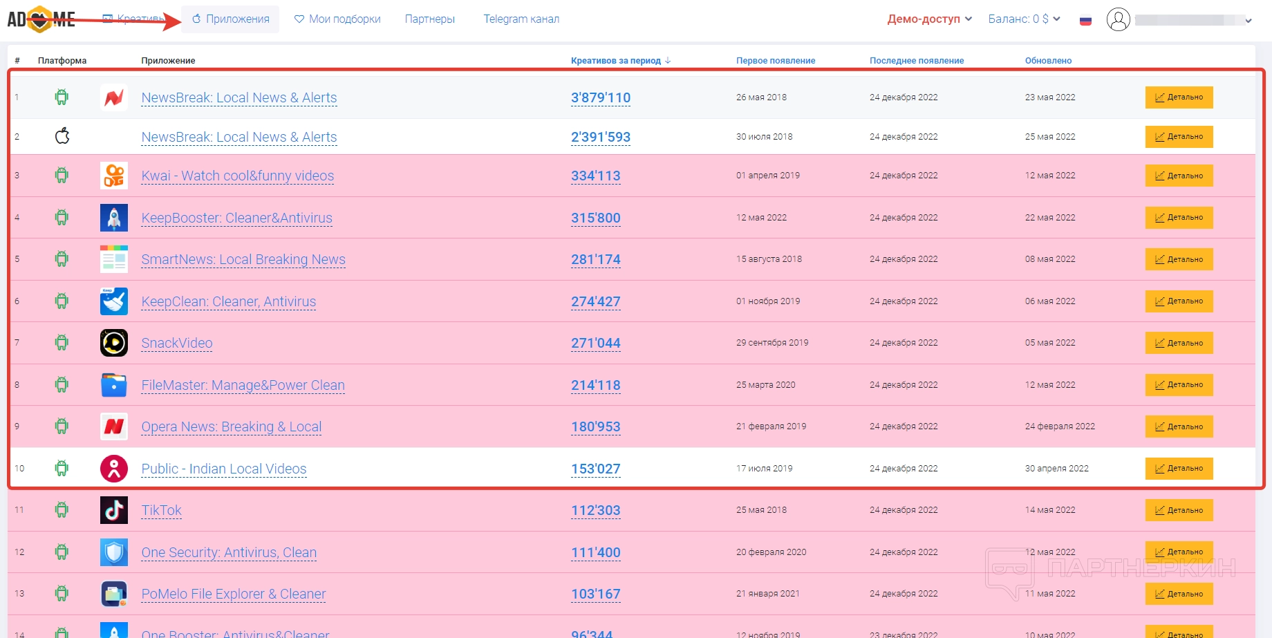The image size is (1272, 638).
Task: Click Детально button for KeepClean row
Action: tap(1179, 301)
